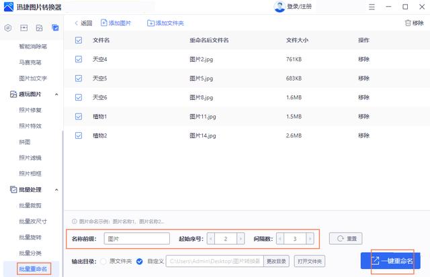430x277 pixels.
Task: Click the 添加图片 plus icon
Action: 104,23
